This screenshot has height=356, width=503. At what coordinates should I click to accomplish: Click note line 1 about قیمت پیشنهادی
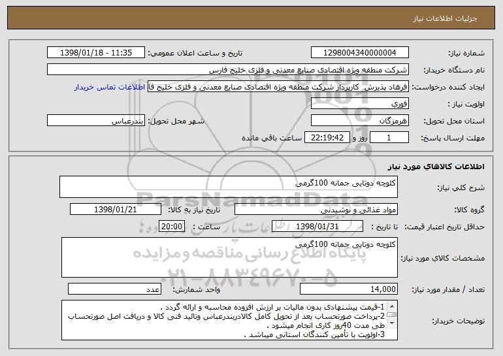[x=272, y=307]
